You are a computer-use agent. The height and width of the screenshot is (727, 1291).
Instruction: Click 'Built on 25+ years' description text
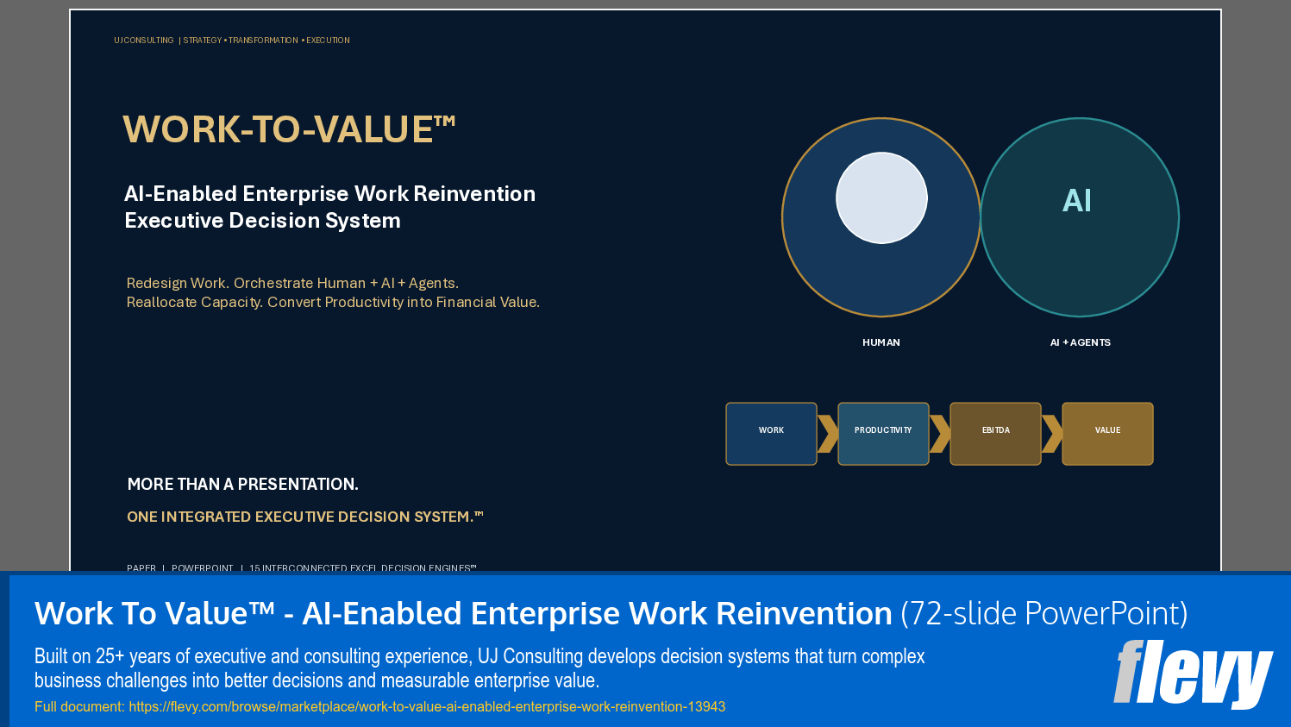pos(479,668)
